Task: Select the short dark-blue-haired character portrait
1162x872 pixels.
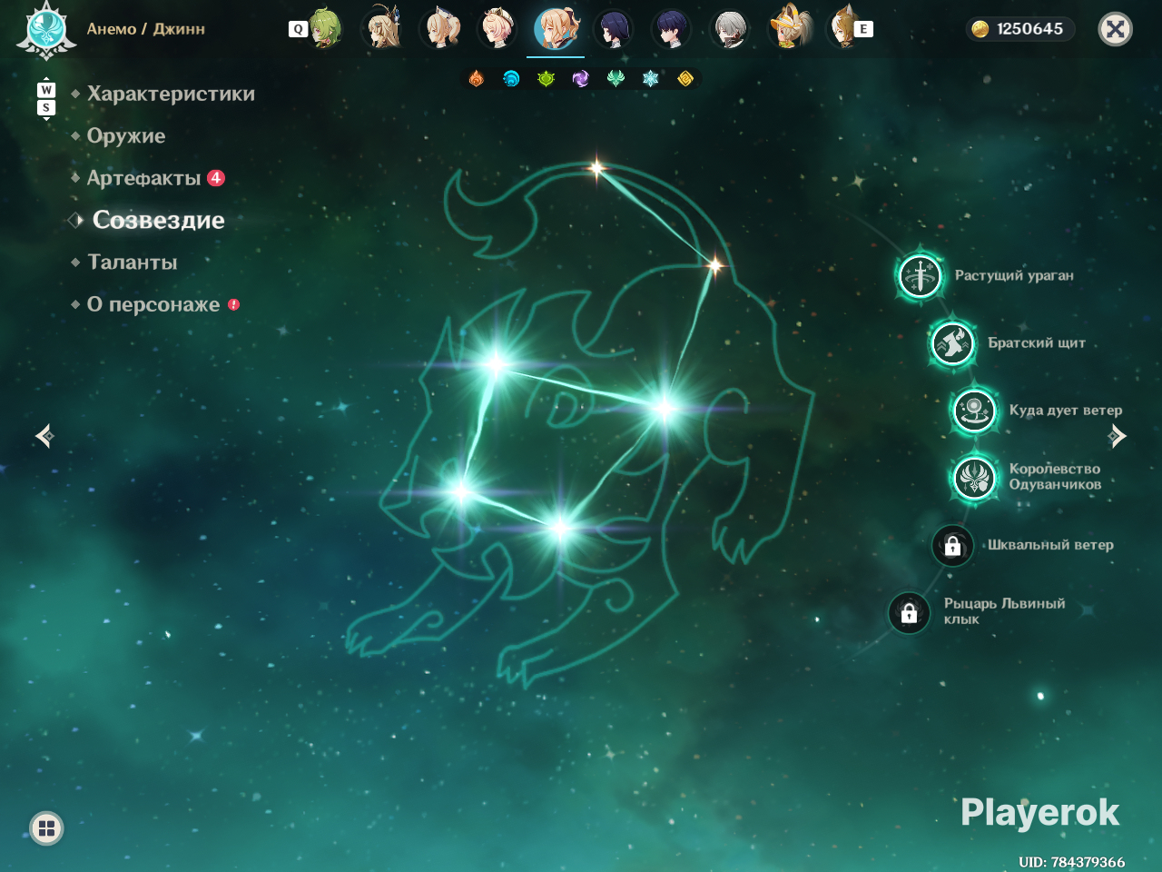Action: (672, 28)
